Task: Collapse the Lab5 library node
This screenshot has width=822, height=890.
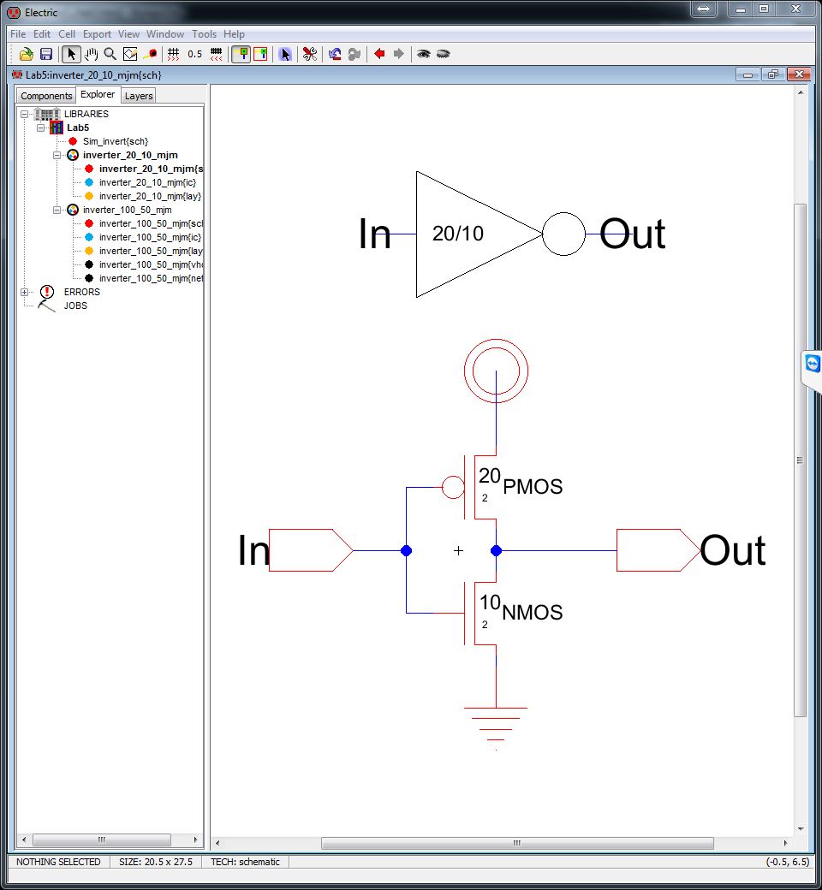Action: point(40,128)
